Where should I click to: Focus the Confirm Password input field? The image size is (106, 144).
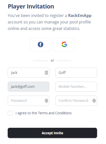(x=76, y=101)
